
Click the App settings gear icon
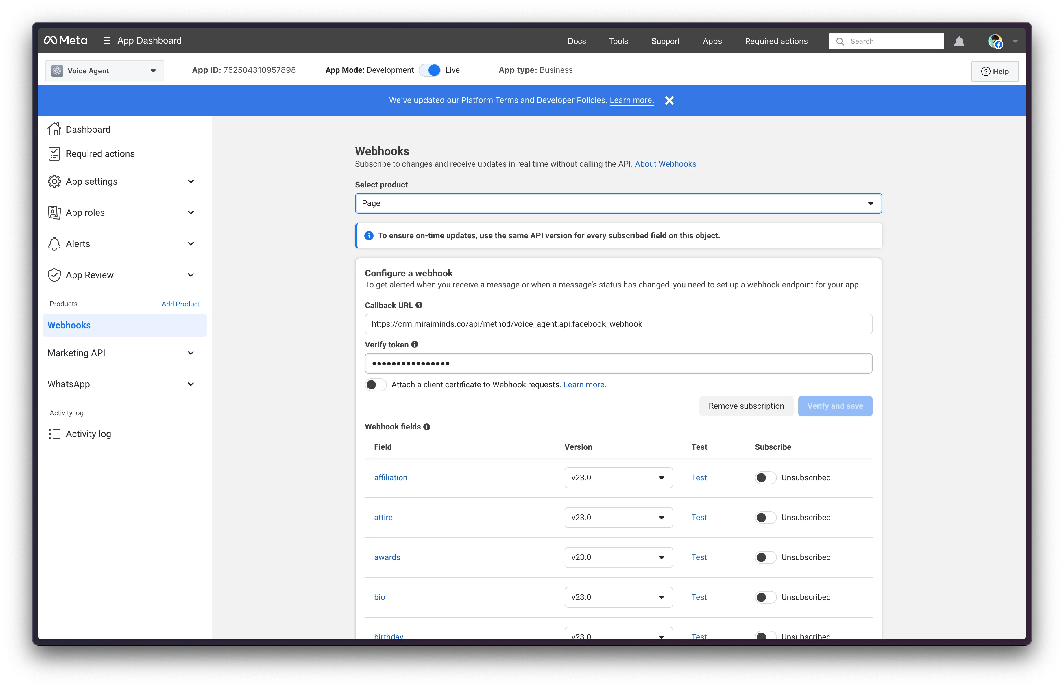(54, 181)
